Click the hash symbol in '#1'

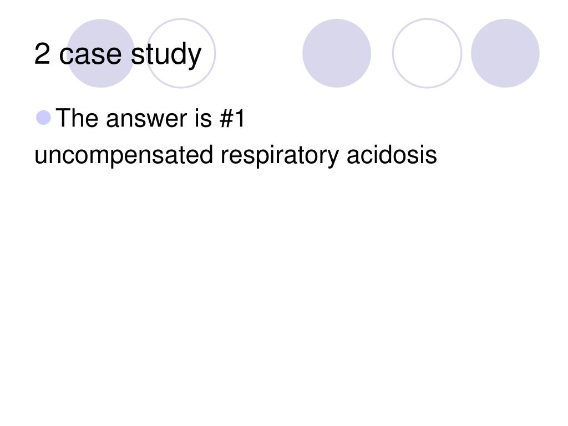(x=226, y=118)
